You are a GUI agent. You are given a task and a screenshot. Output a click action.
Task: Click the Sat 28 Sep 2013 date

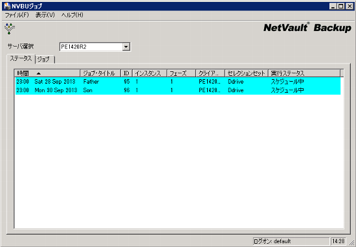click(x=55, y=82)
